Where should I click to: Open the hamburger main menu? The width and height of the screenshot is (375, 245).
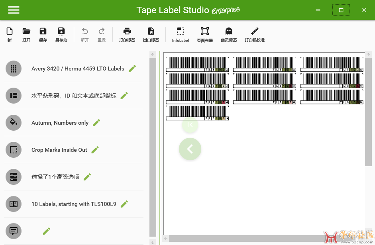[x=14, y=10]
